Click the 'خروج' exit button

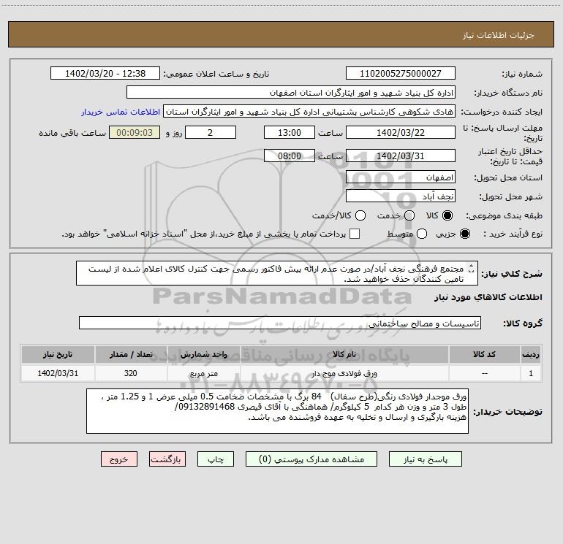(119, 459)
